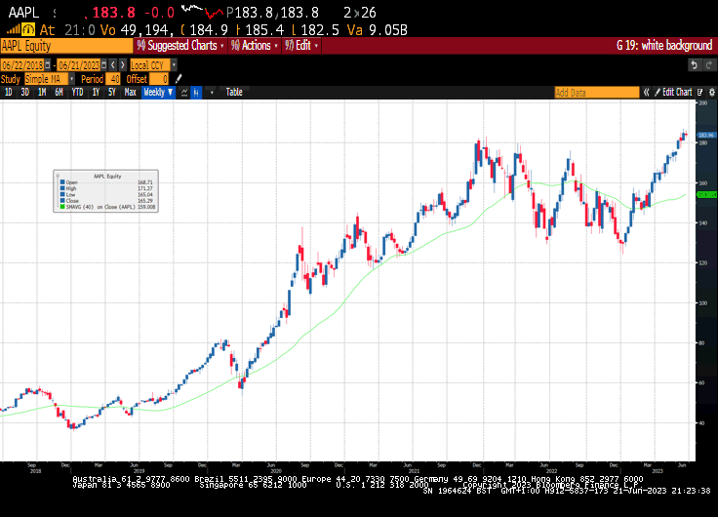
Task: Click the green moving average axis label
Action: coord(706,195)
